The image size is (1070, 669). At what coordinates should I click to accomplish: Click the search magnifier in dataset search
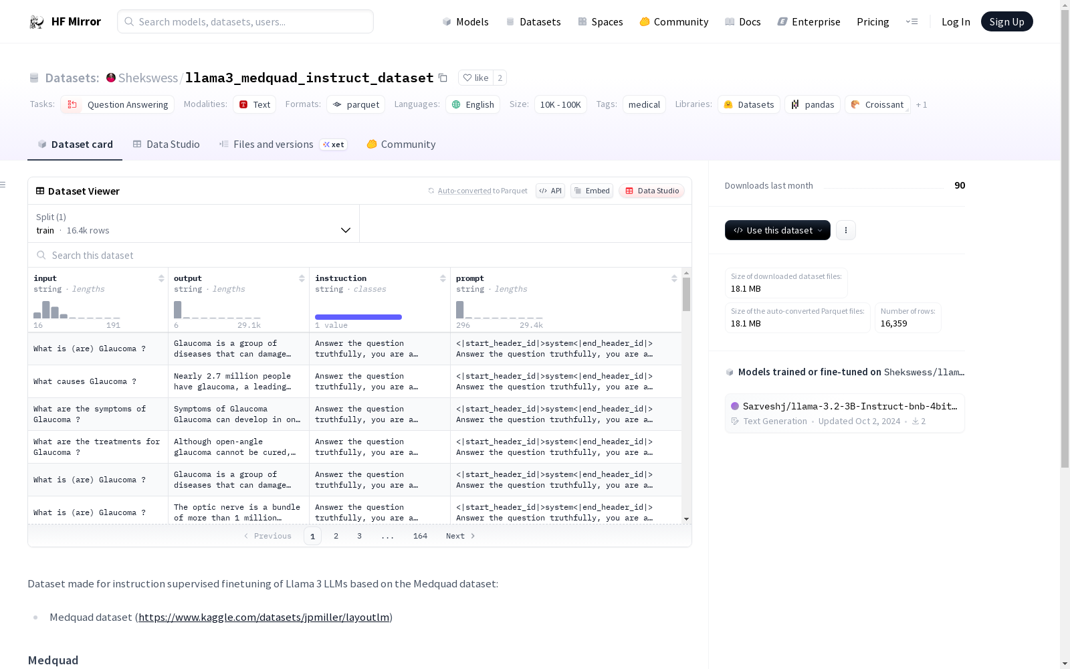[41, 255]
